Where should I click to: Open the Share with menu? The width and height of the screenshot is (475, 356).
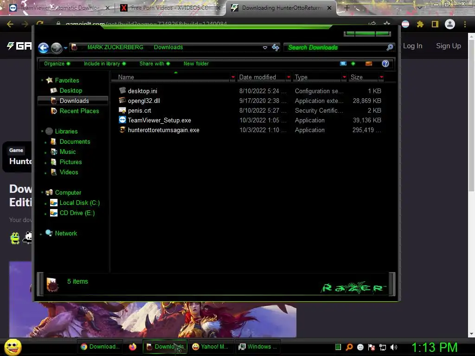[x=154, y=64]
